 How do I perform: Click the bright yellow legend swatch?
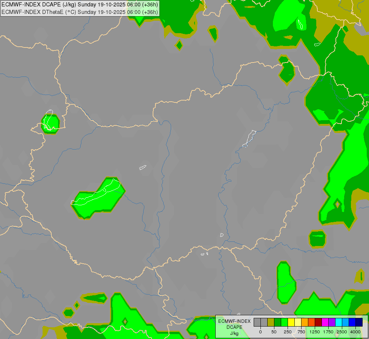[291, 322]
